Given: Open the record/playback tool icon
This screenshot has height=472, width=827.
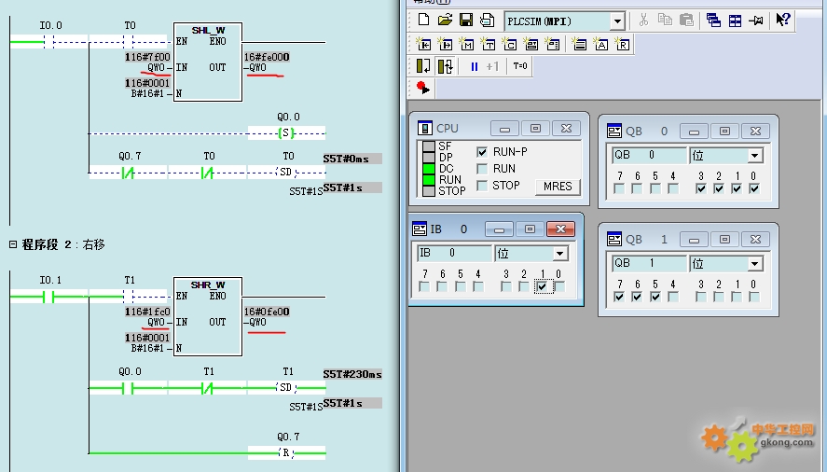Looking at the screenshot, I should [x=423, y=88].
